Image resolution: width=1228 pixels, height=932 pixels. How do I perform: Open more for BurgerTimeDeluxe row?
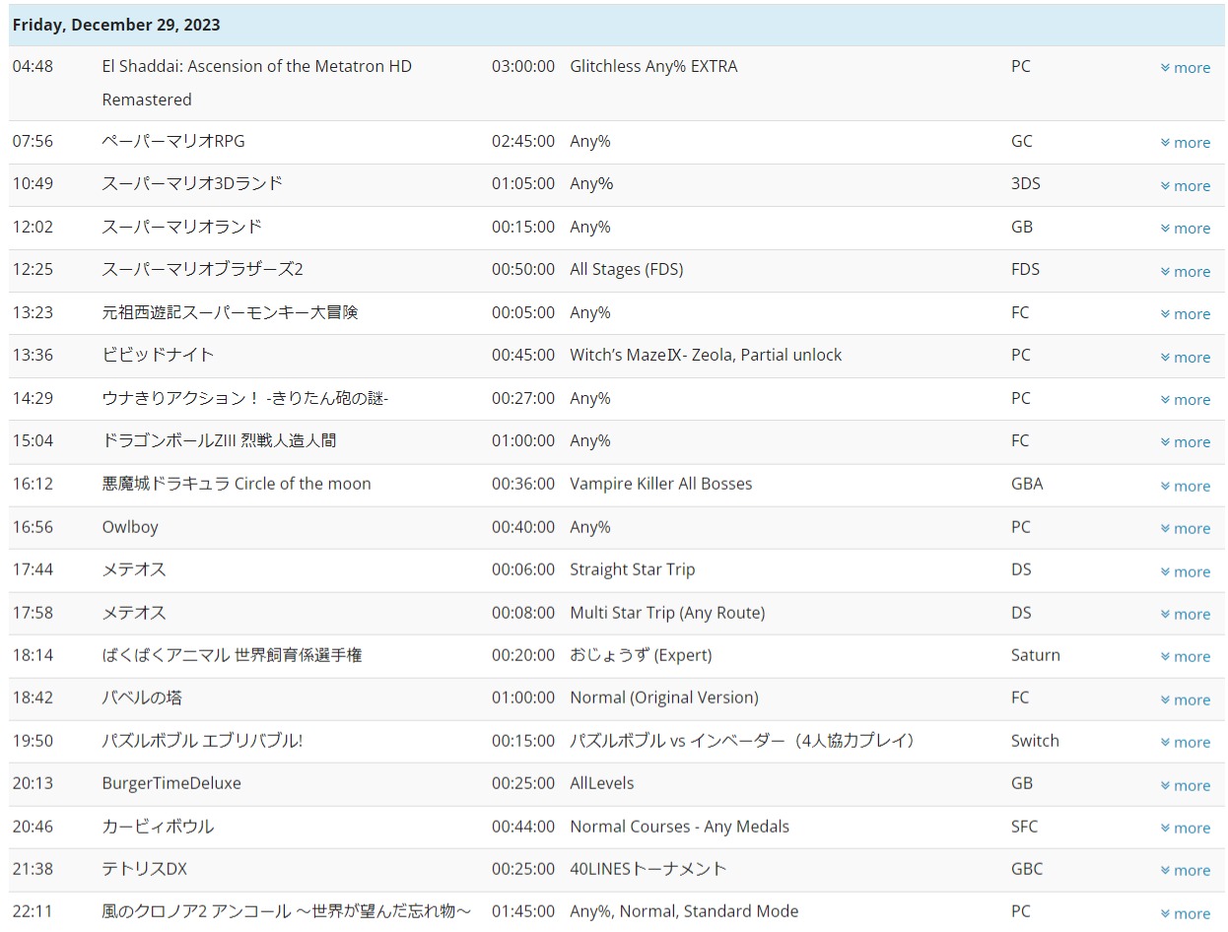pyautogui.click(x=1185, y=786)
